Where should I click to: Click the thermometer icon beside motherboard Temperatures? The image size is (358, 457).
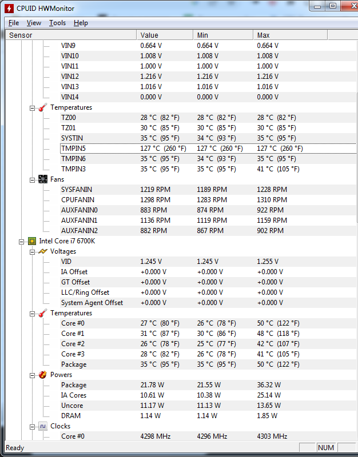coord(42,107)
